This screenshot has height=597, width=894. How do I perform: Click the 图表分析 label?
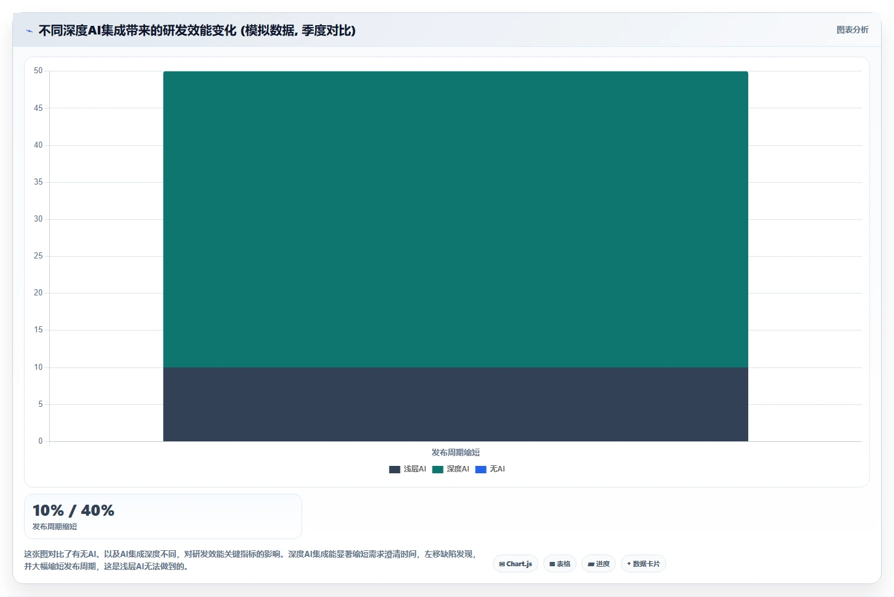coord(852,30)
